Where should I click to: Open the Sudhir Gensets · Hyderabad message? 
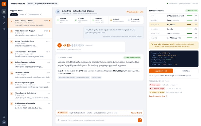pyautogui.click(x=30, y=54)
